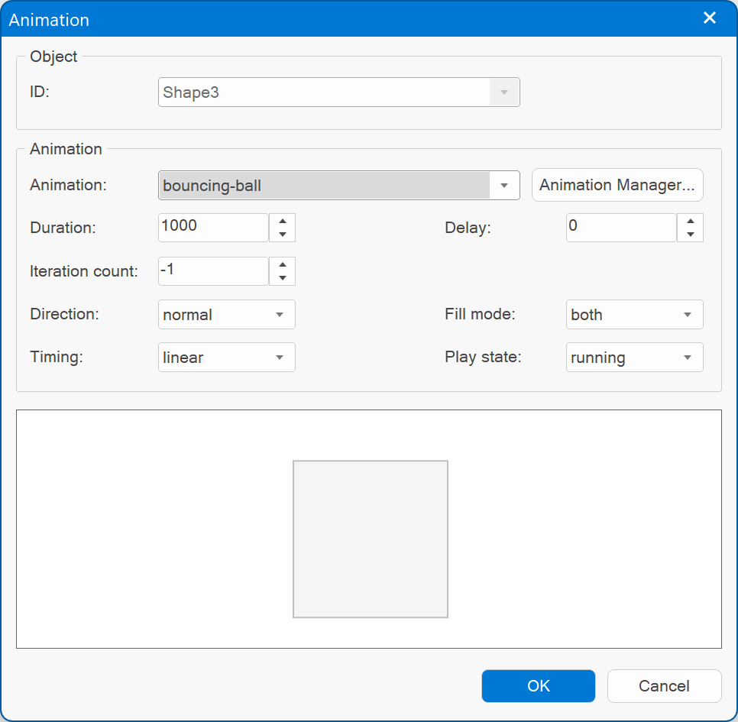Lower Iteration count using down arrow

tap(283, 278)
